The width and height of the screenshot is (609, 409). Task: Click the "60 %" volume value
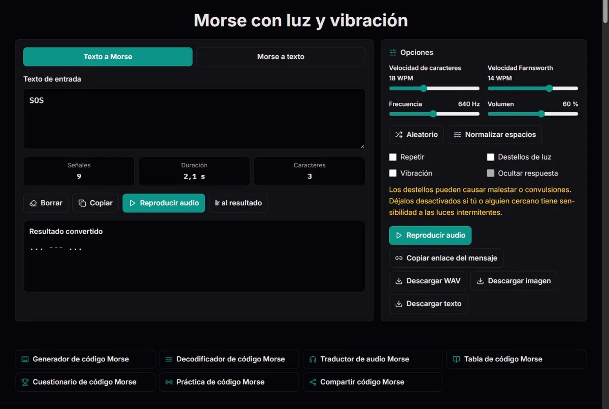[x=570, y=104]
